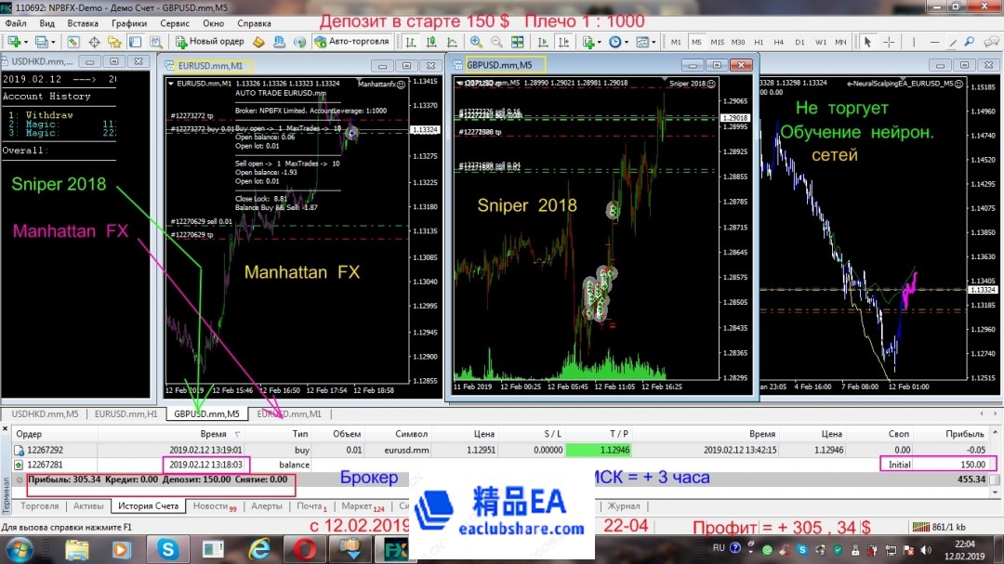Expand the Indicators dropdown arrow

click(600, 42)
